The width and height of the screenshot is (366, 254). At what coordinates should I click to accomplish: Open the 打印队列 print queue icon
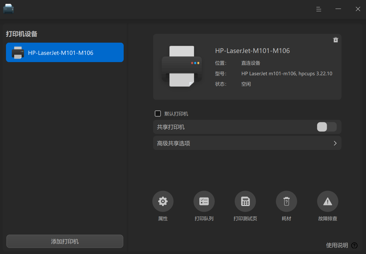(x=204, y=201)
